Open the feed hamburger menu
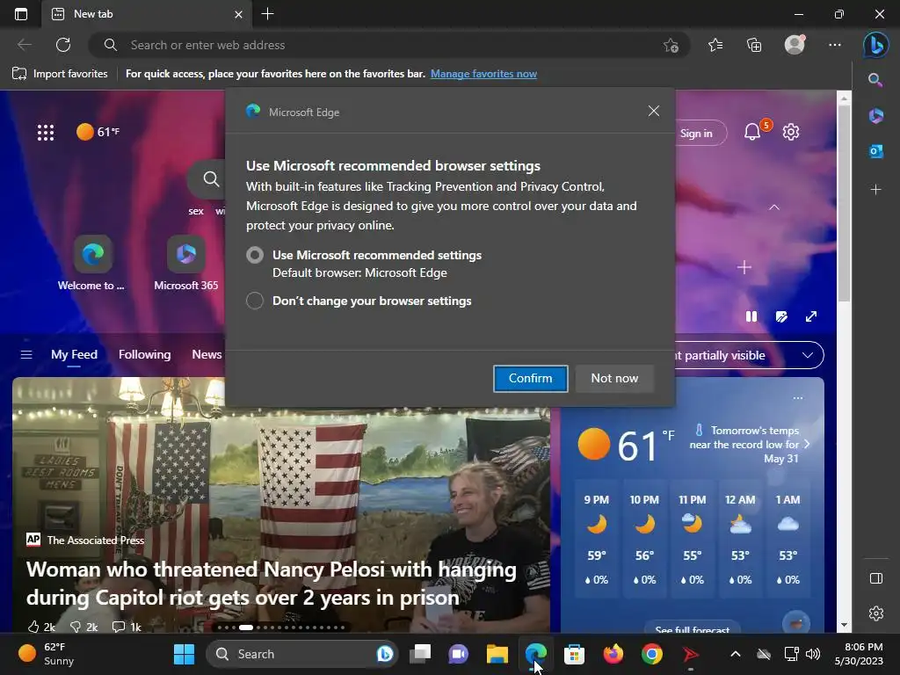This screenshot has height=675, width=900. click(26, 355)
